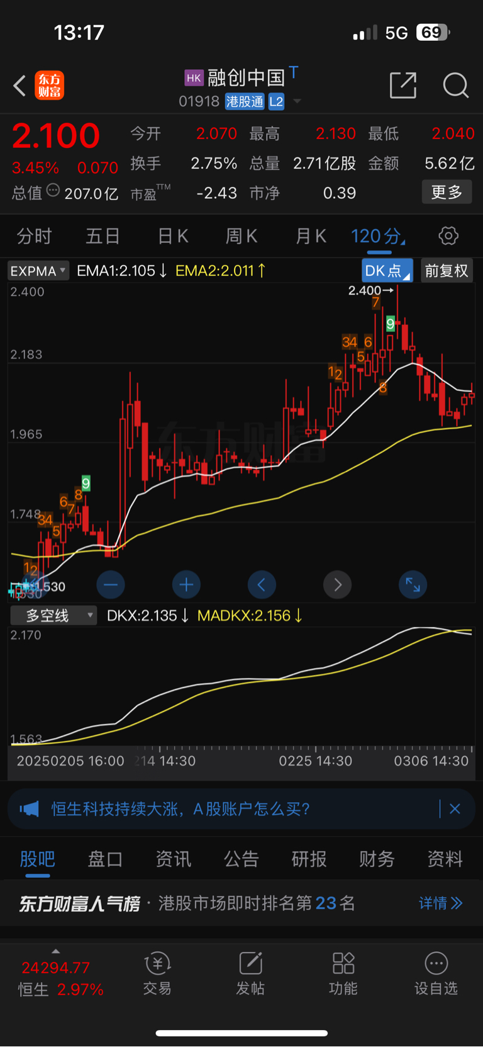The height and width of the screenshot is (1047, 483).
Task: Tap the HK market badge
Action: click(x=194, y=78)
